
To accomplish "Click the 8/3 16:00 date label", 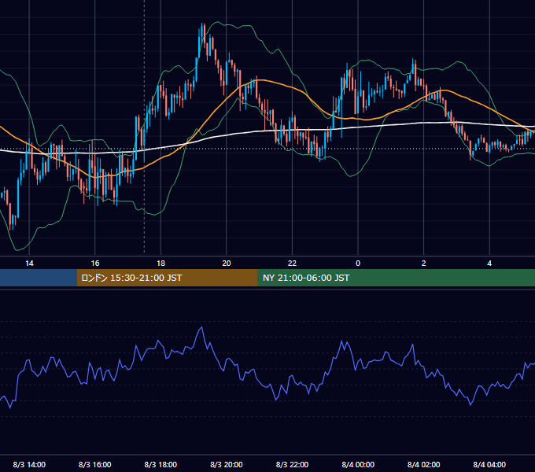I will point(95,464).
